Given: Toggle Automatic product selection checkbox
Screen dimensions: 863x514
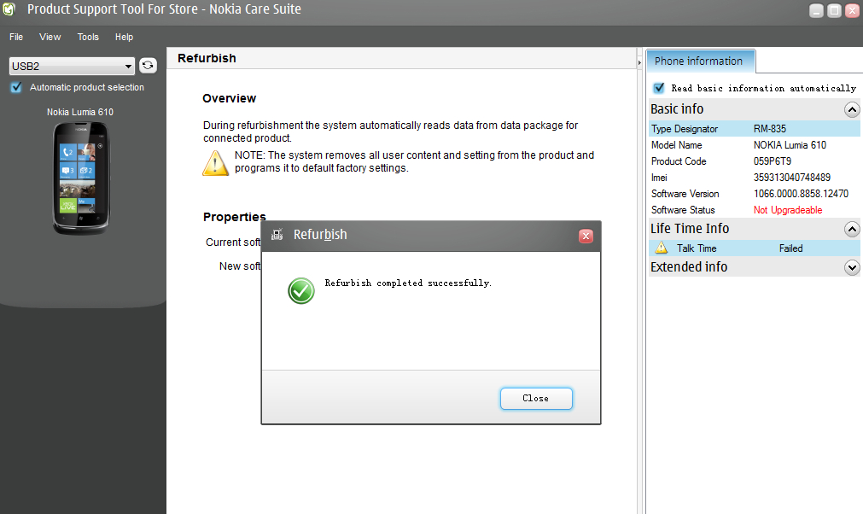Looking at the screenshot, I should point(16,87).
